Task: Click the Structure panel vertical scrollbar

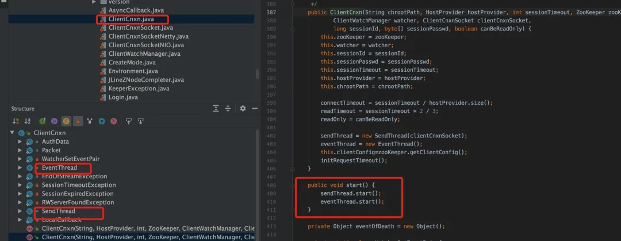Action: (x=258, y=184)
